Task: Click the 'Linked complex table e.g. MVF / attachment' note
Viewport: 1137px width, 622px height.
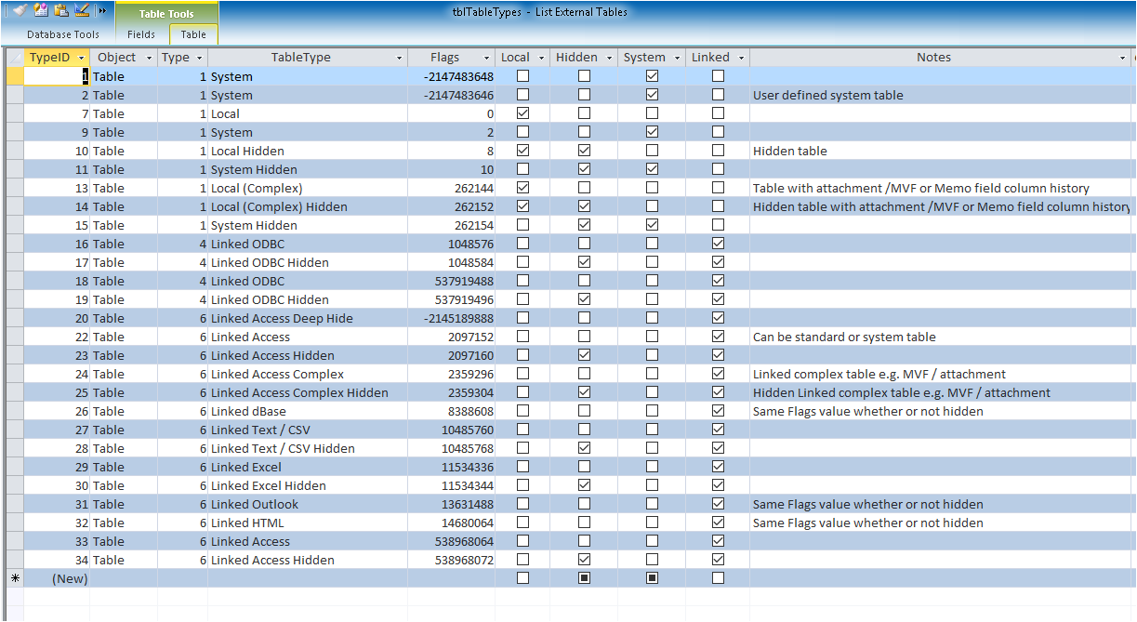Action: click(x=879, y=374)
